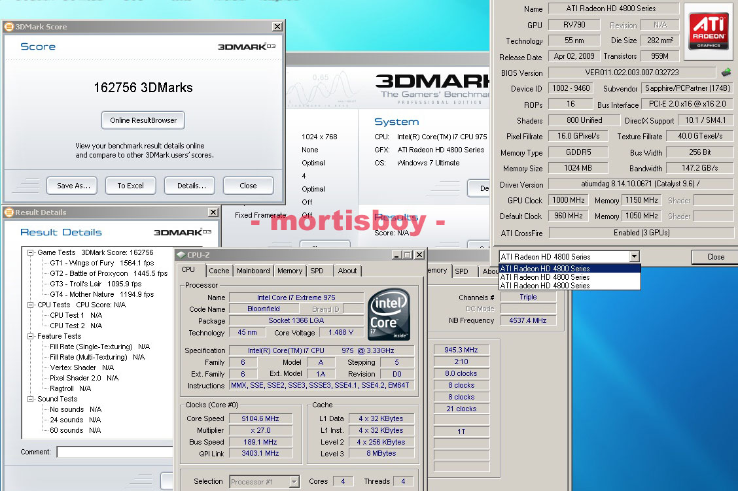738x491 pixels.
Task: Click the Close button in GPU-Z
Action: [x=715, y=257]
